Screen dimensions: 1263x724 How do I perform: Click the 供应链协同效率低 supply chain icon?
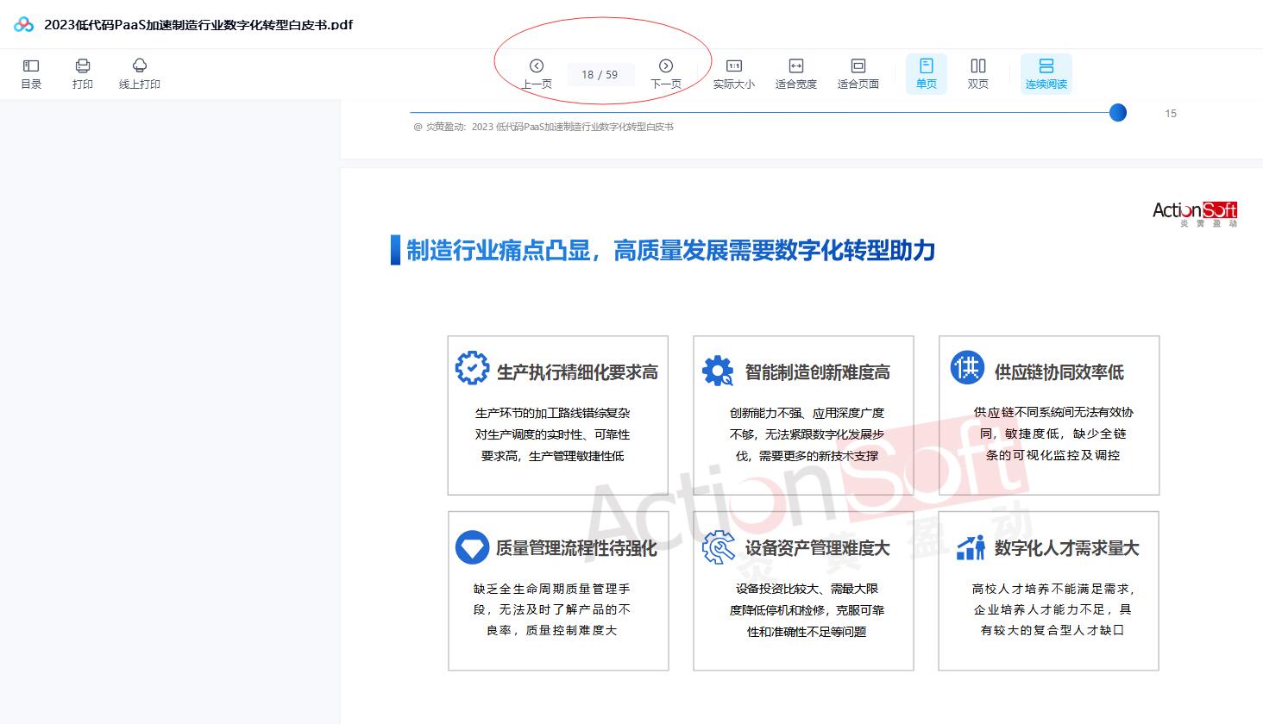(x=967, y=368)
